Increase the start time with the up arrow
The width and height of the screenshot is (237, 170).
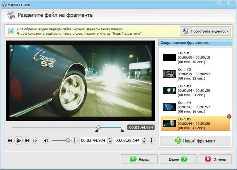click(110, 139)
